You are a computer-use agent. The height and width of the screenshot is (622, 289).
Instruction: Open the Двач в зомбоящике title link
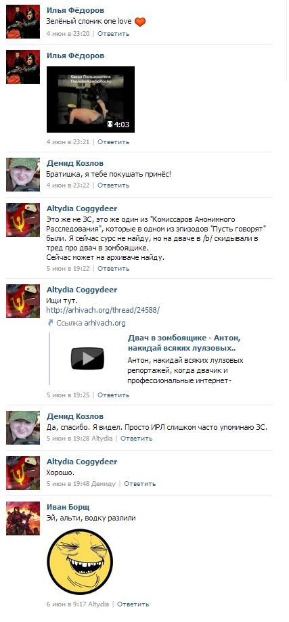click(x=184, y=343)
